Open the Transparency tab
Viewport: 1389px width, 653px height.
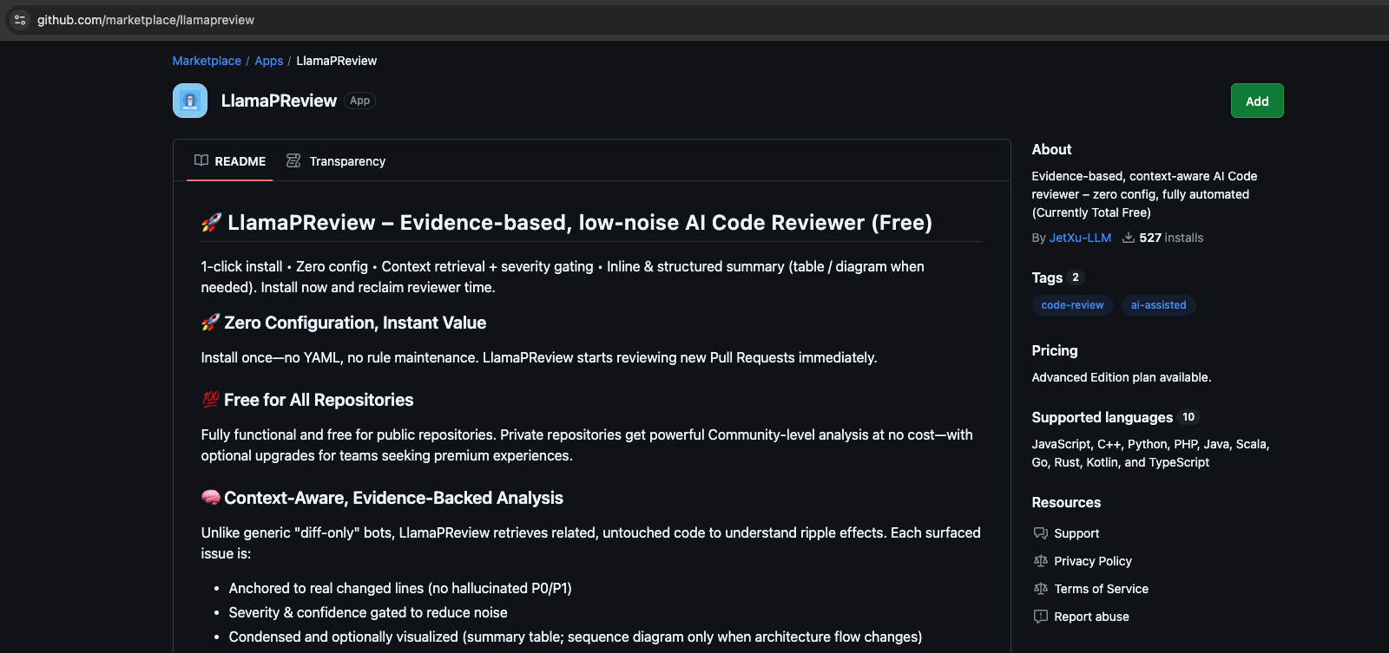(x=347, y=161)
